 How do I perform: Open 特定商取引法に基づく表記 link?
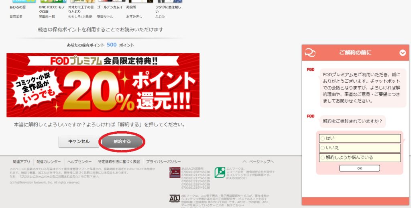point(119,161)
